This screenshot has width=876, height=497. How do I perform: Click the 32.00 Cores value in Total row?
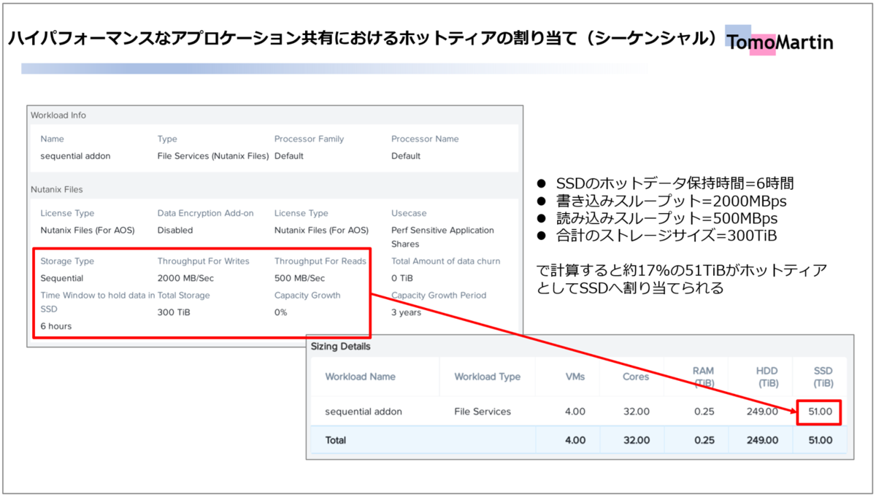[x=637, y=440]
